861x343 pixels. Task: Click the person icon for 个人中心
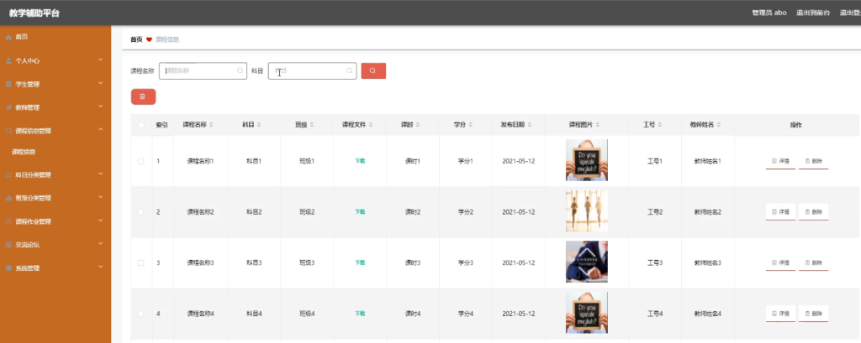click(8, 61)
